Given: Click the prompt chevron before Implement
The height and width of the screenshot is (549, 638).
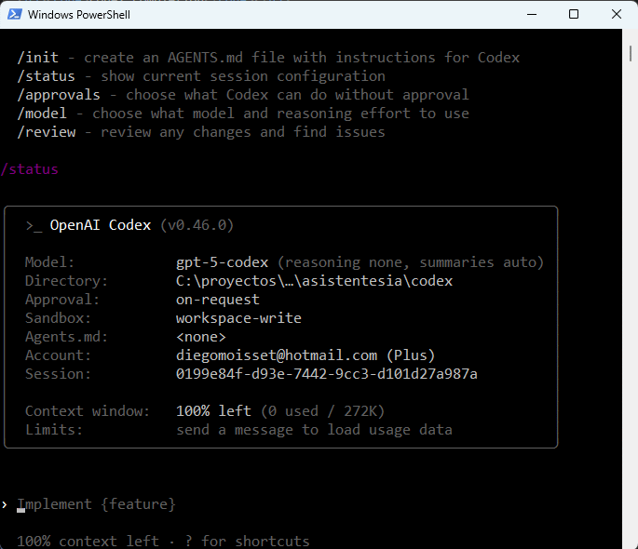Looking at the screenshot, I should click(x=5, y=504).
